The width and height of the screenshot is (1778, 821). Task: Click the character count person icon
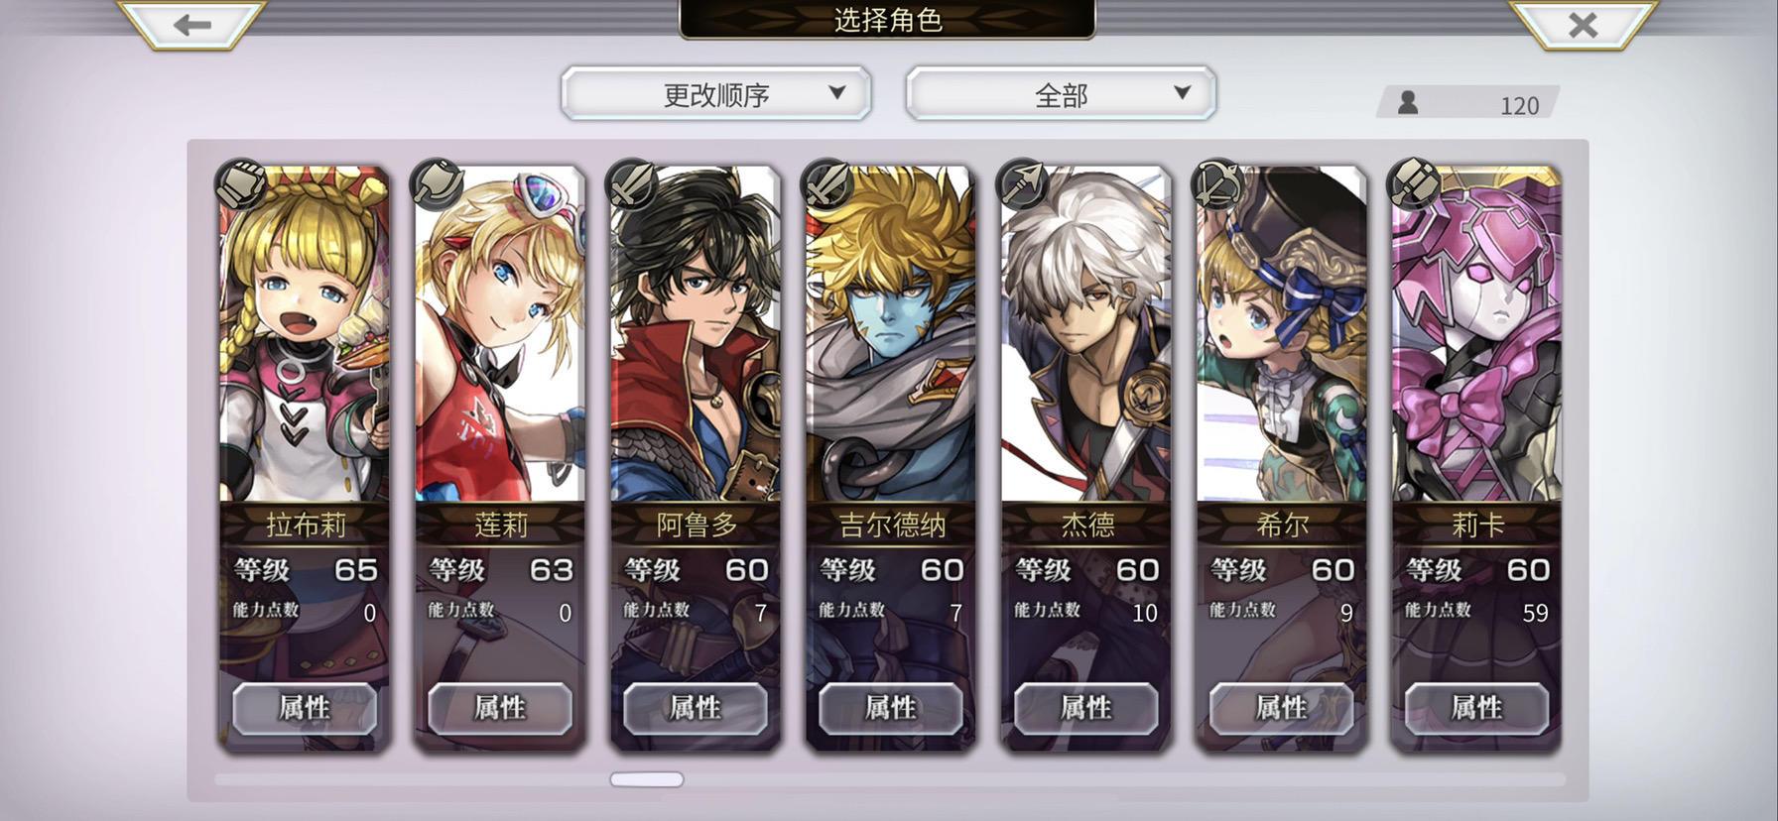pos(1408,102)
